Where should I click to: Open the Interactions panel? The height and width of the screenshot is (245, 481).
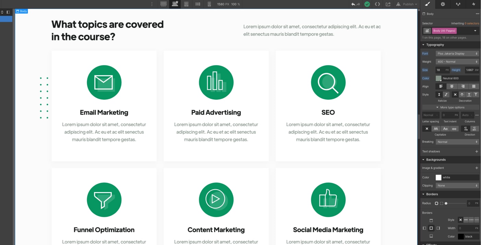pos(473,4)
